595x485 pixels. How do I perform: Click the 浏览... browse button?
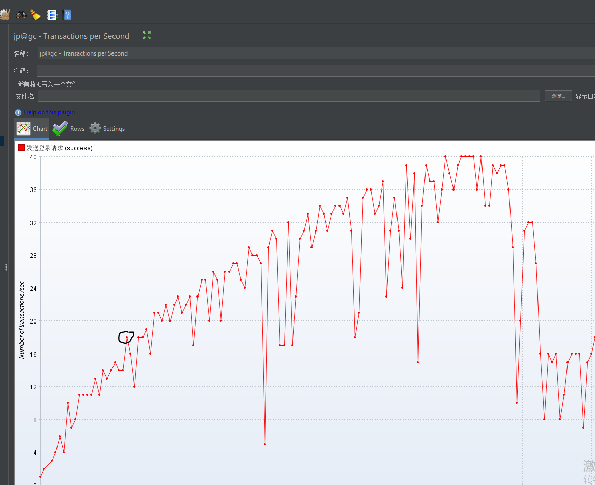[558, 96]
